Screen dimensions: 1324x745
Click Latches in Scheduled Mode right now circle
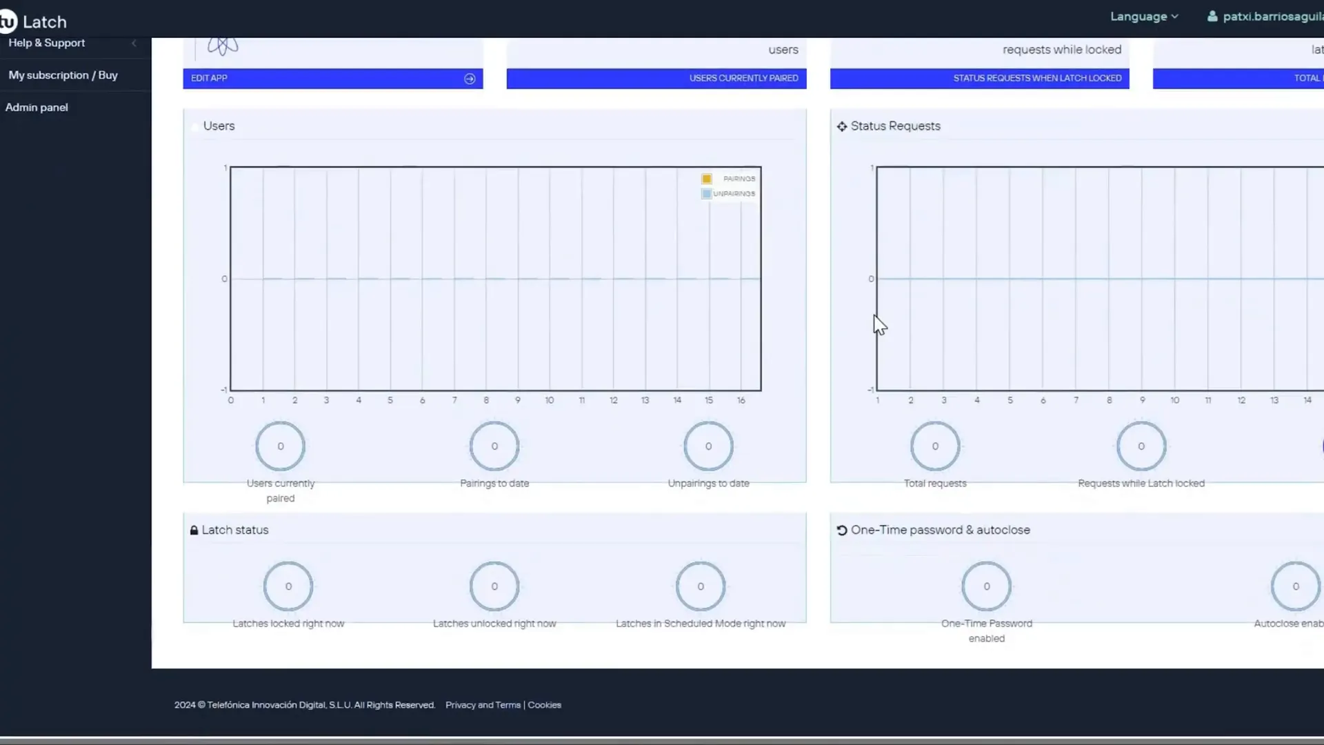click(701, 586)
